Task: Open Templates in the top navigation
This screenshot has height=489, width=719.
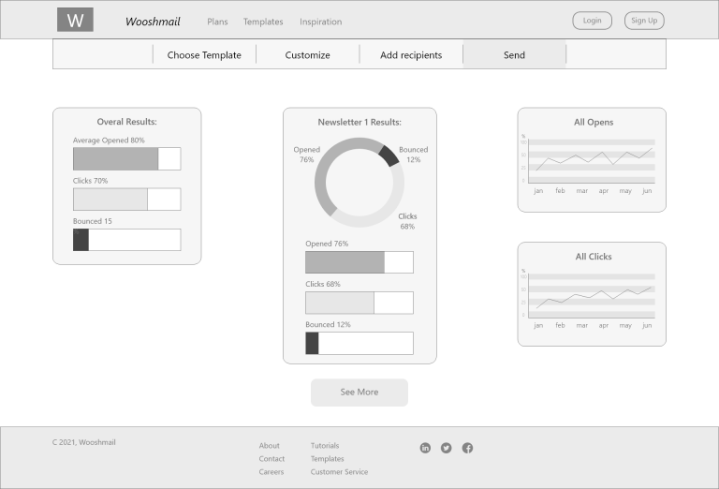Action: point(263,22)
